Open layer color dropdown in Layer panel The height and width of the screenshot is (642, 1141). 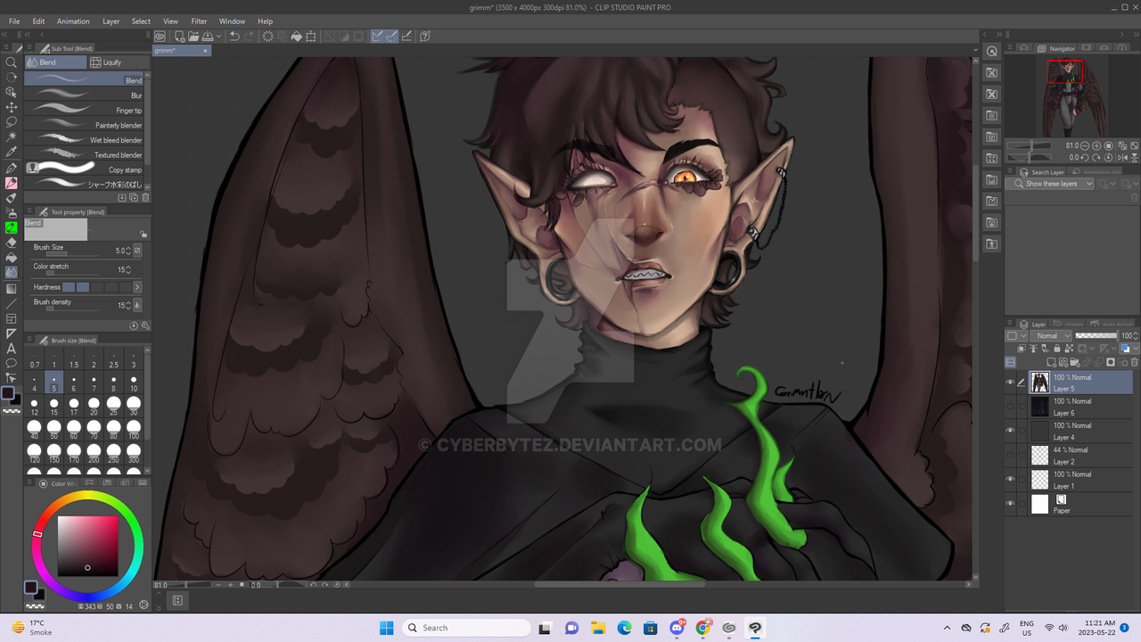click(1128, 349)
